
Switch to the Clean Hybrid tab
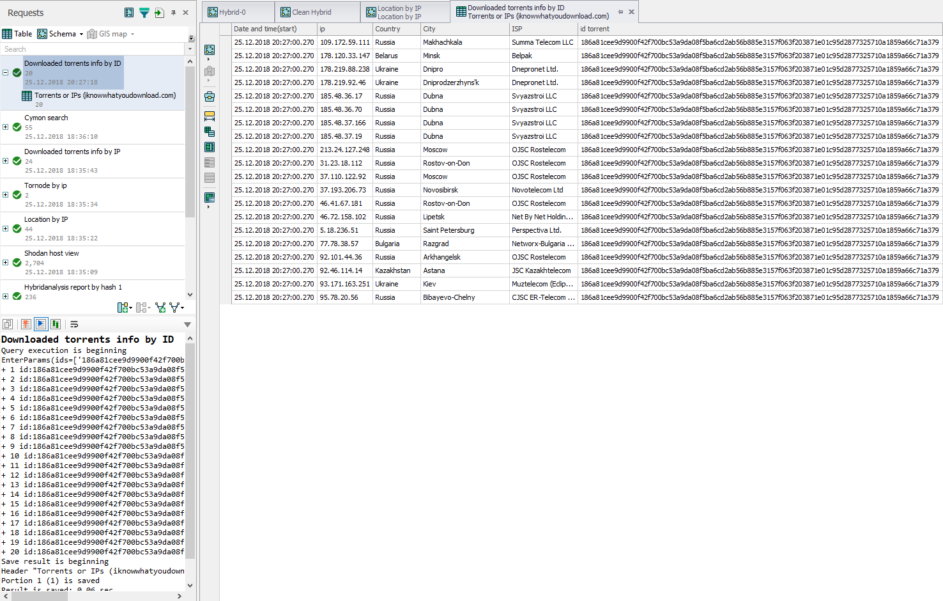[x=318, y=12]
